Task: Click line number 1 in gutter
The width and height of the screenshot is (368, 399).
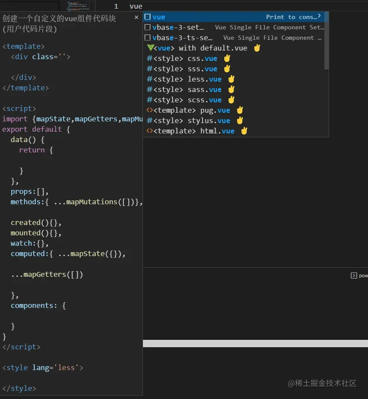Action: 116,6
